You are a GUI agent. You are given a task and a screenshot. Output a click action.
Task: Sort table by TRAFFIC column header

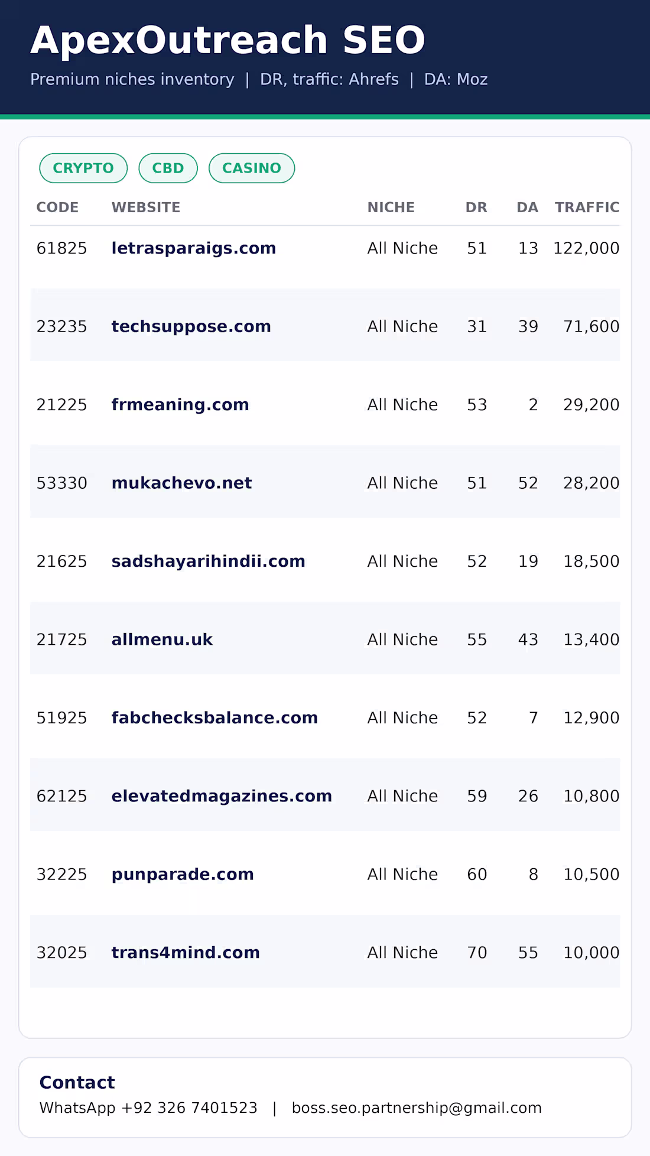[587, 207]
